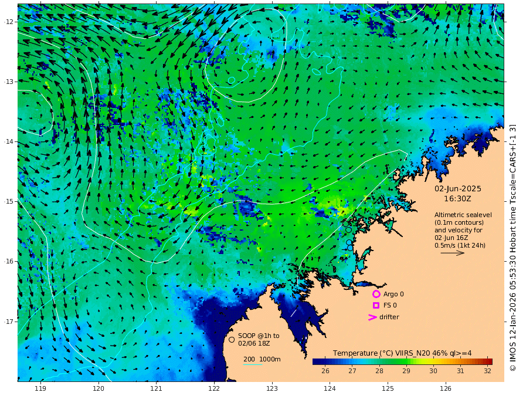Click the latitude axis label -17

pos(9,322)
